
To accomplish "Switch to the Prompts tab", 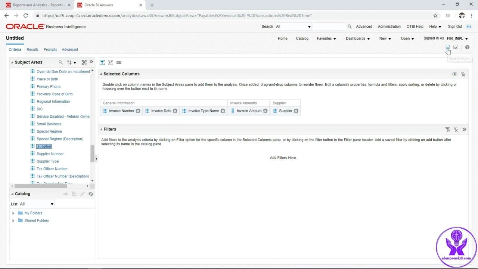I will (x=50, y=49).
